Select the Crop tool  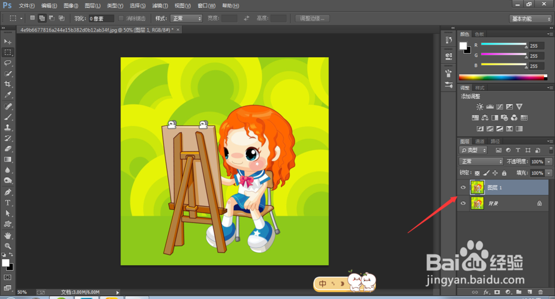pos(7,84)
